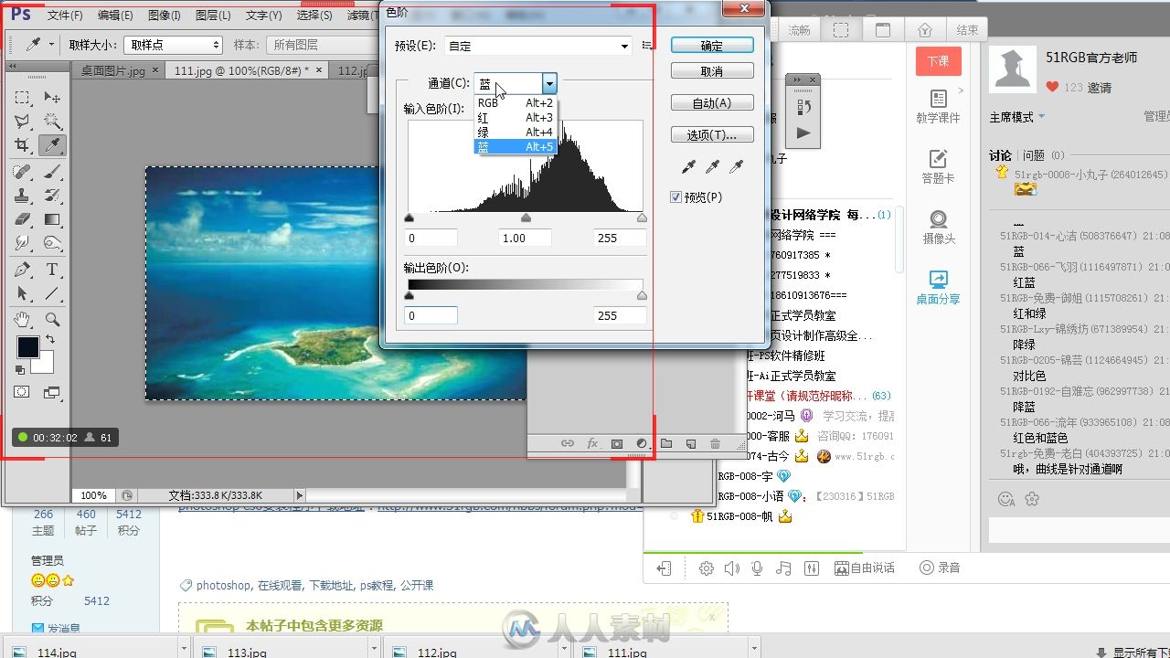Screen dimensions: 1170x658
Task: Open the 文件(F) menu
Action: 65,16
